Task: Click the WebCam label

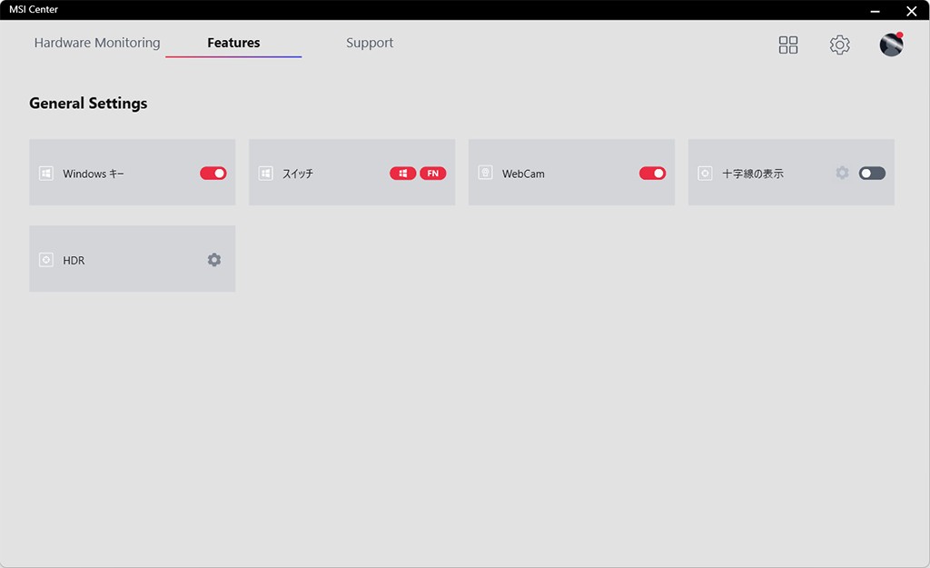Action: pyautogui.click(x=523, y=174)
